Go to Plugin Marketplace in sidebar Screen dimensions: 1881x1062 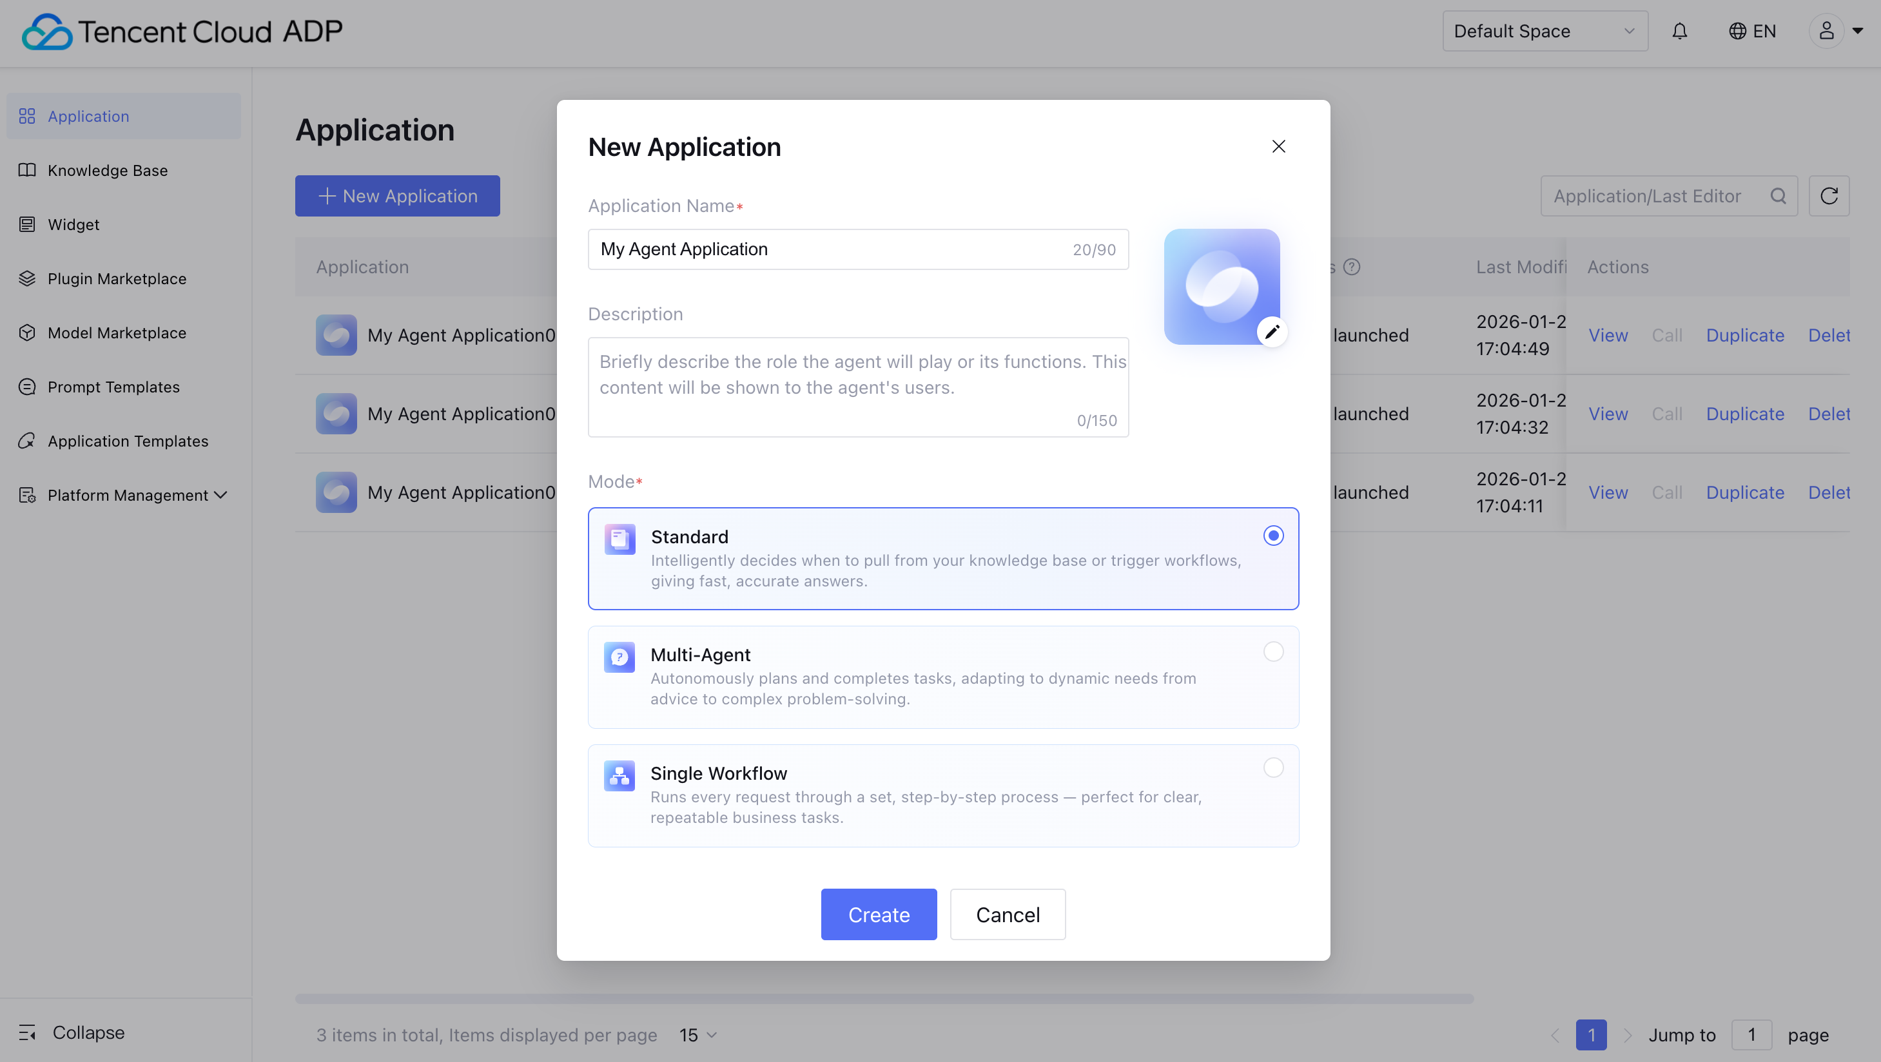117,279
